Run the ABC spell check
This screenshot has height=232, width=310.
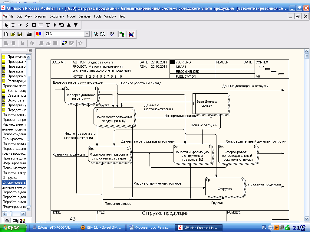coord(112,34)
